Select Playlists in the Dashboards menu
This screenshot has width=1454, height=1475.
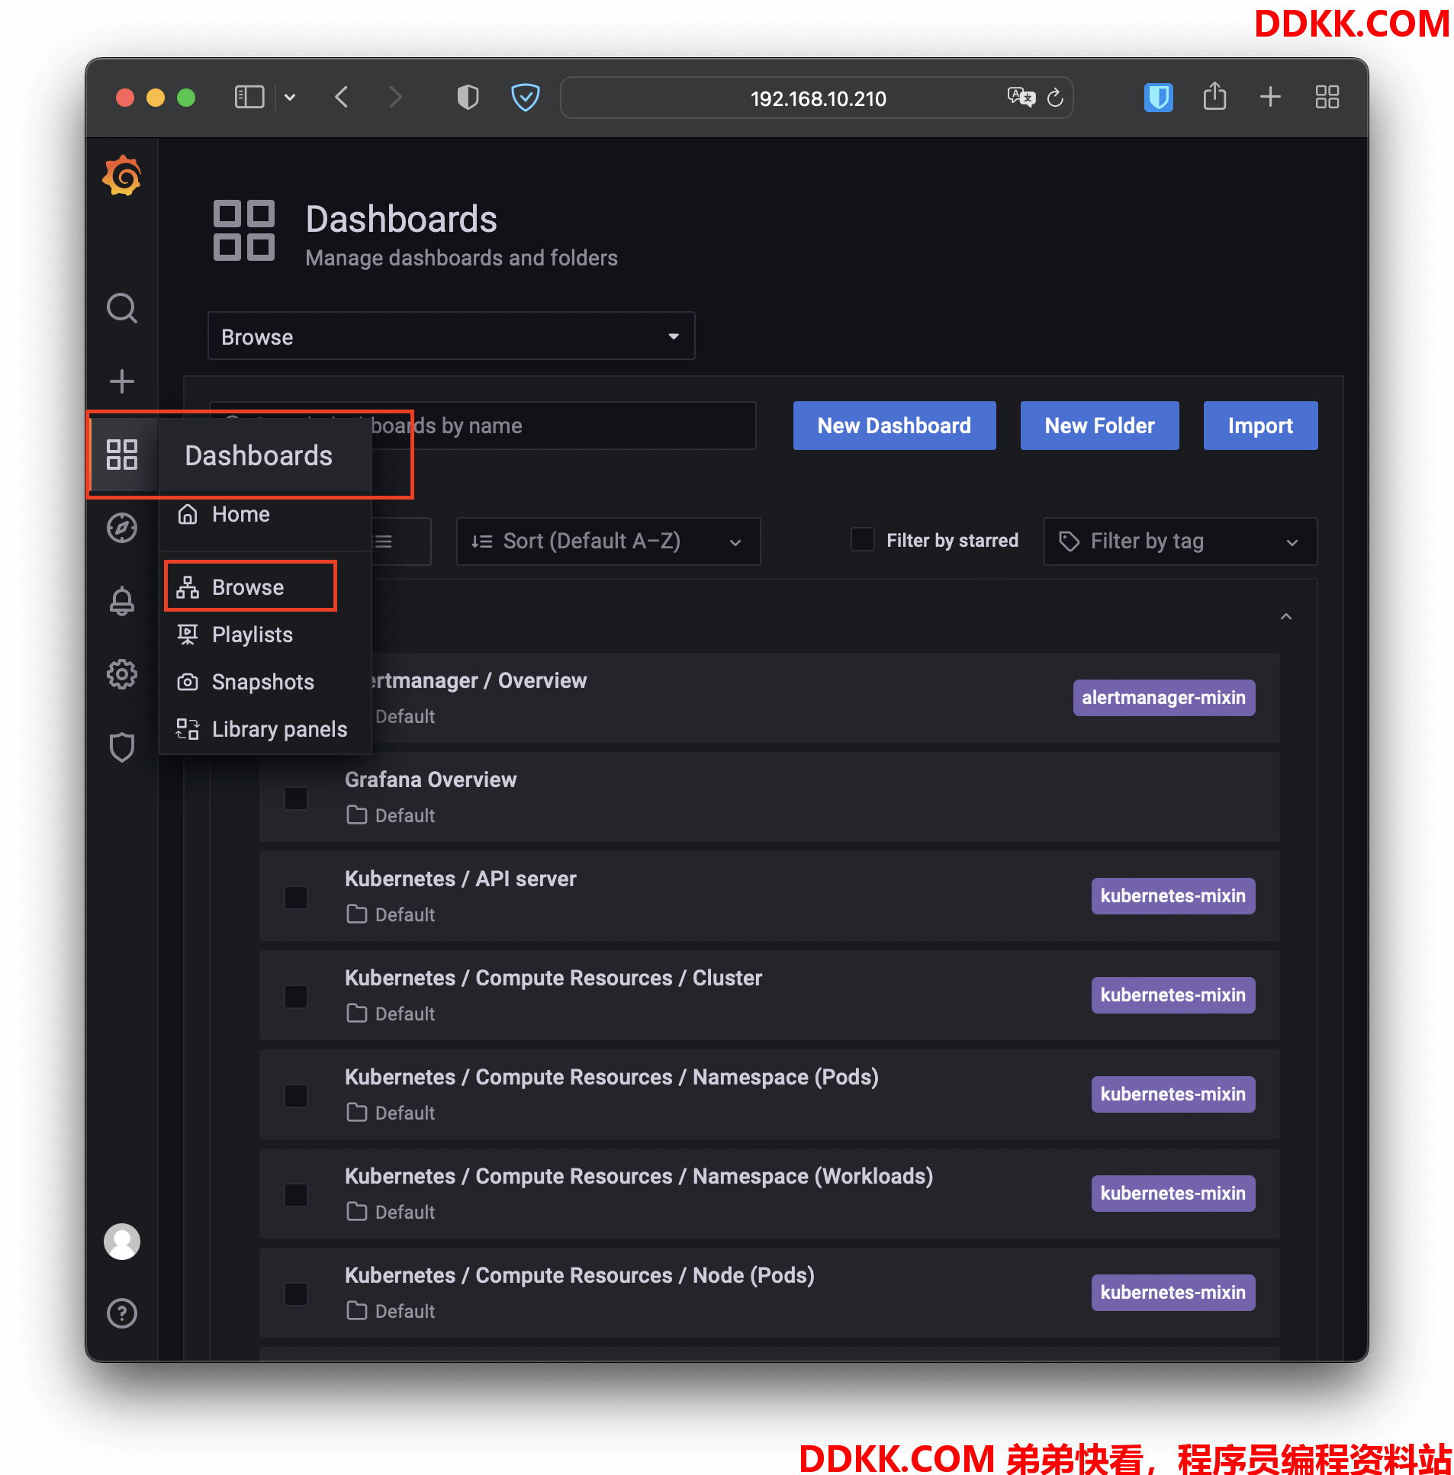click(265, 635)
